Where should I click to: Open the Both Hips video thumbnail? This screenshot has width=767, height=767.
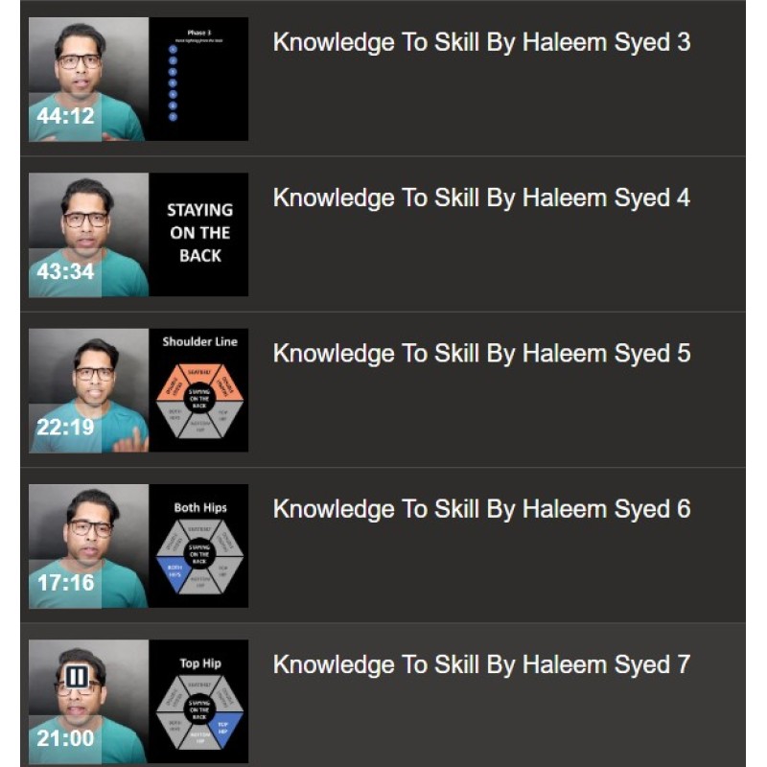pos(138,546)
